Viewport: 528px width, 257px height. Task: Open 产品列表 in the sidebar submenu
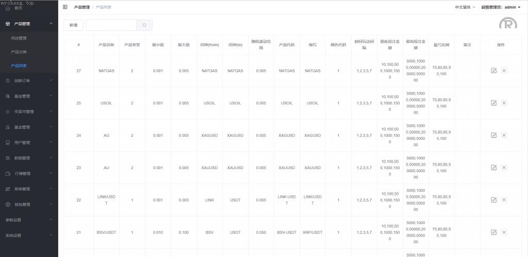[x=19, y=66]
